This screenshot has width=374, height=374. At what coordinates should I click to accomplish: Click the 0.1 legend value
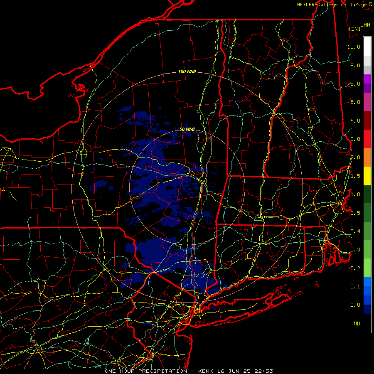point(355,286)
